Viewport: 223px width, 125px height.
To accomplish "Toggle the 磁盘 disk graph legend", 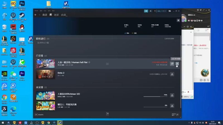I will point(134,33).
